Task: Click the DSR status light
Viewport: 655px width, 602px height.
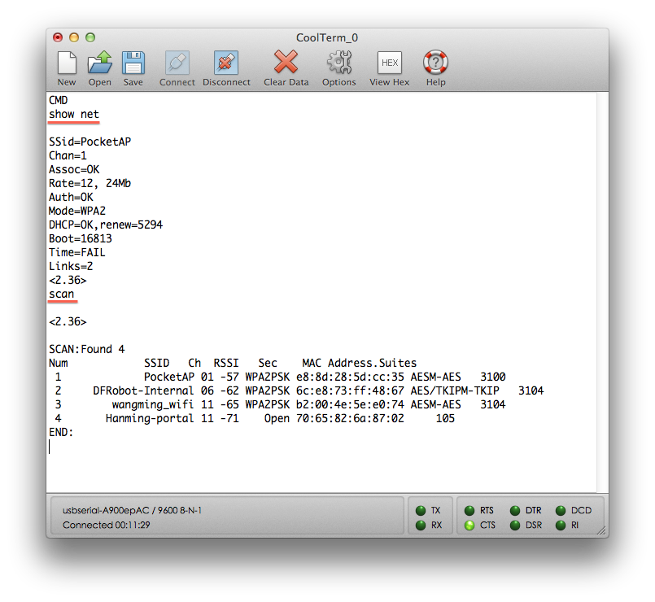Action: click(x=515, y=526)
